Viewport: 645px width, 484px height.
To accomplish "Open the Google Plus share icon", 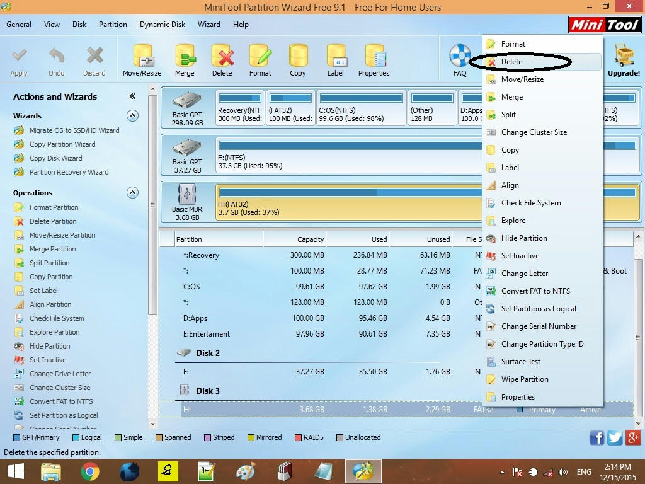I will coord(633,438).
